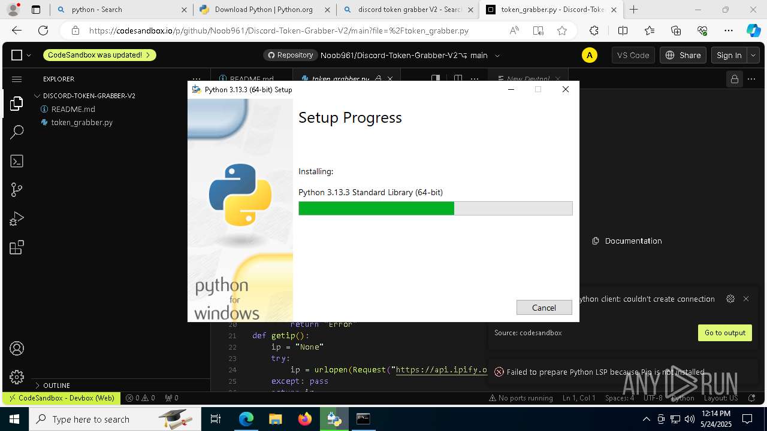
Task: Click the Sign In button
Action: (x=729, y=55)
